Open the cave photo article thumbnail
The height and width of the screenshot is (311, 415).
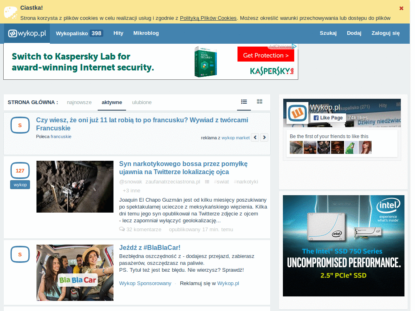coord(75,187)
